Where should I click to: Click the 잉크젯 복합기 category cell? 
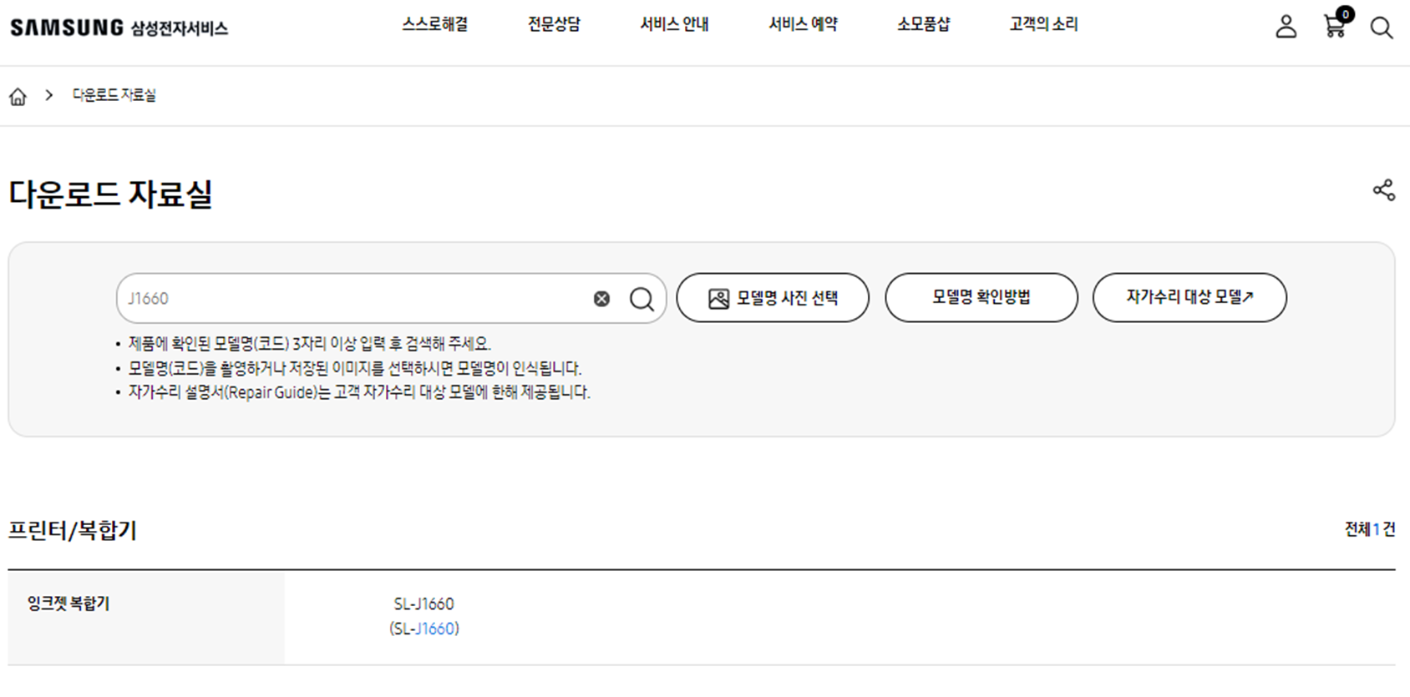pos(146,618)
